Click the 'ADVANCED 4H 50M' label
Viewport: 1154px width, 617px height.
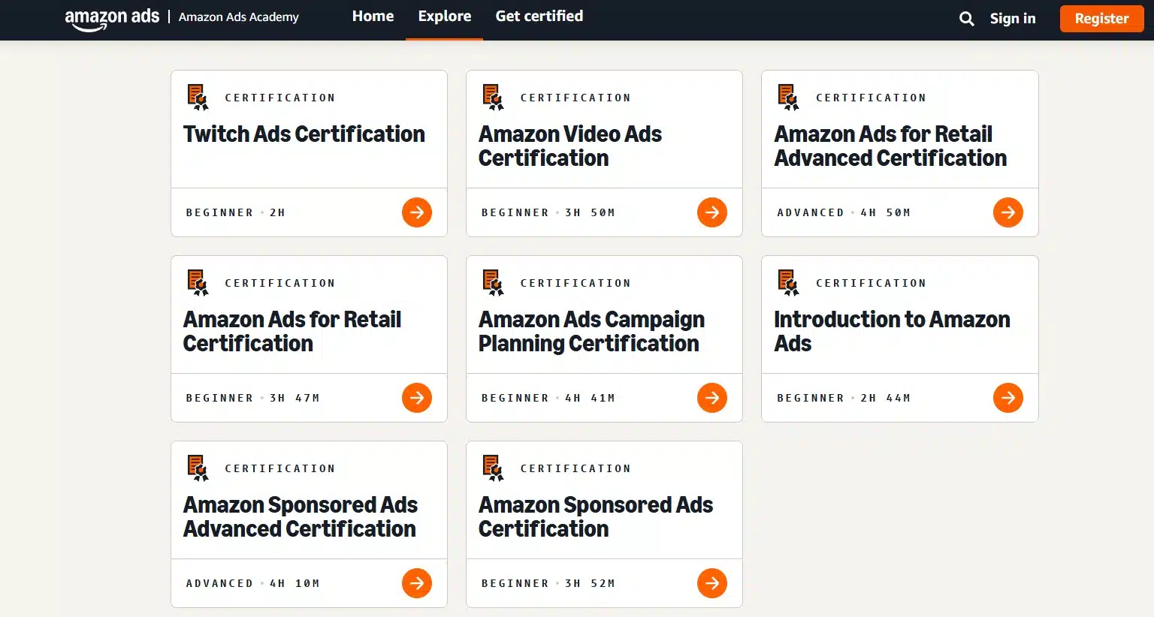click(x=844, y=212)
